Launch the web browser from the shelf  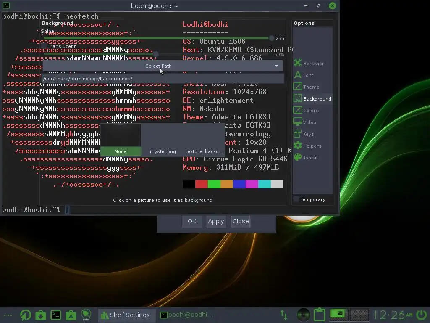(26, 315)
